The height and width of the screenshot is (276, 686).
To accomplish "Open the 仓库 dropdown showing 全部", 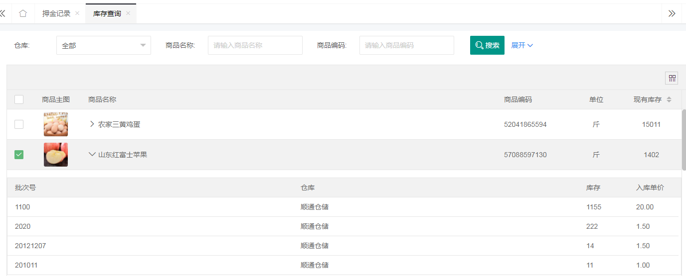I will (x=104, y=45).
